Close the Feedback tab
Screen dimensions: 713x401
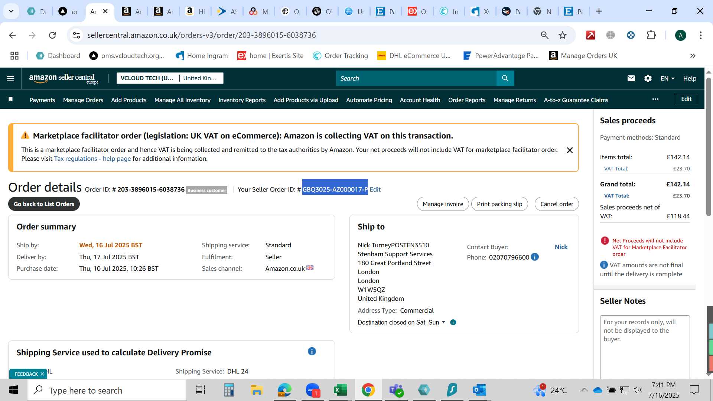(42, 374)
